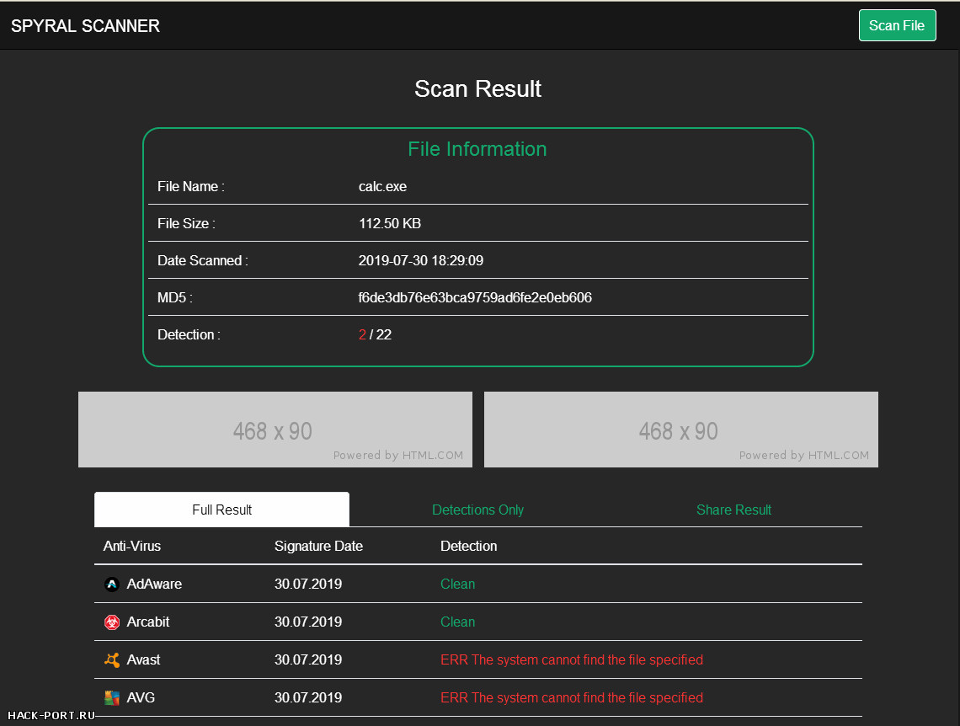
Task: Click the Anti-Virus column header
Action: [x=131, y=546]
